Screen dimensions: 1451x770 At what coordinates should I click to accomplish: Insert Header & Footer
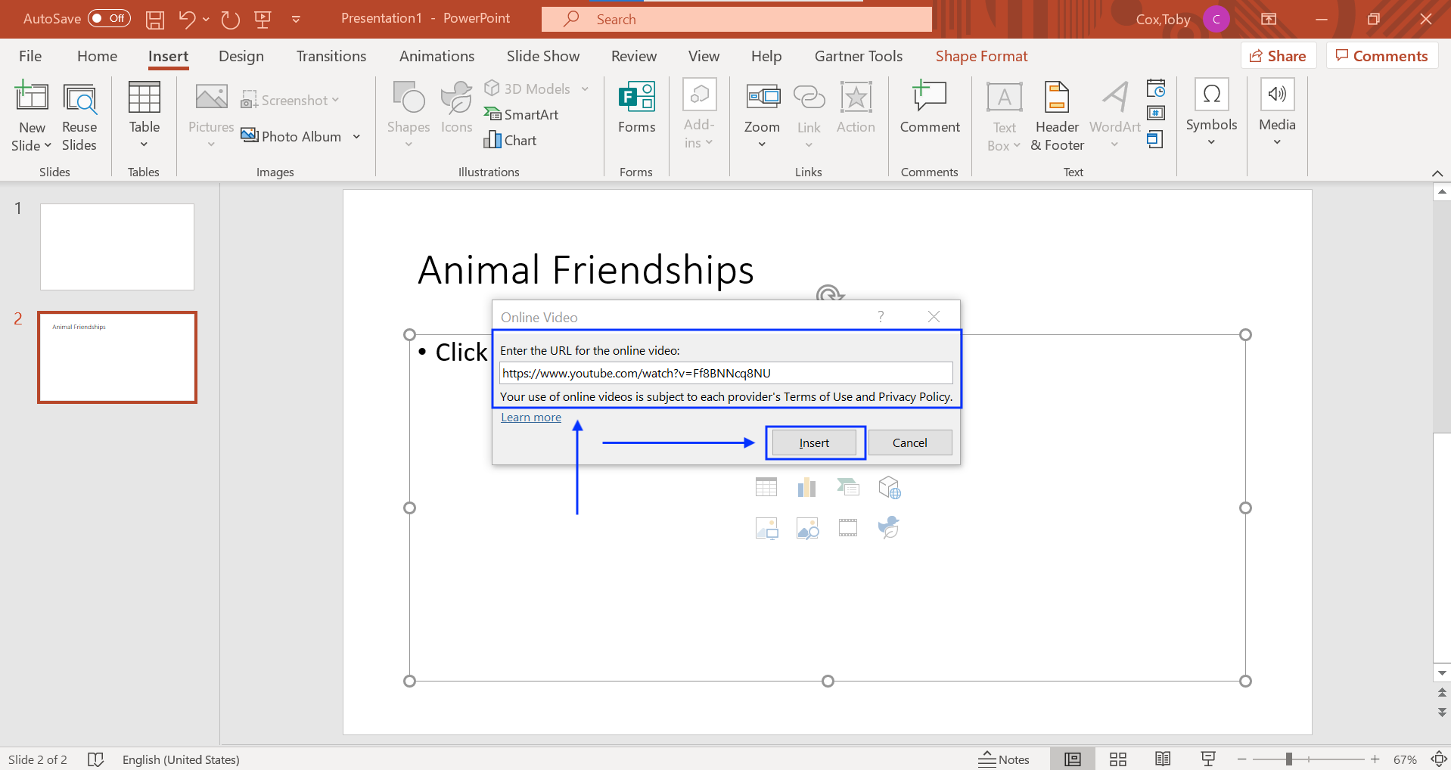(1057, 116)
